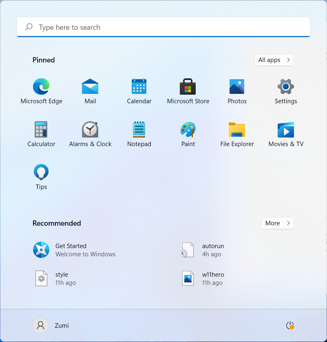Expand the All apps list

[274, 60]
